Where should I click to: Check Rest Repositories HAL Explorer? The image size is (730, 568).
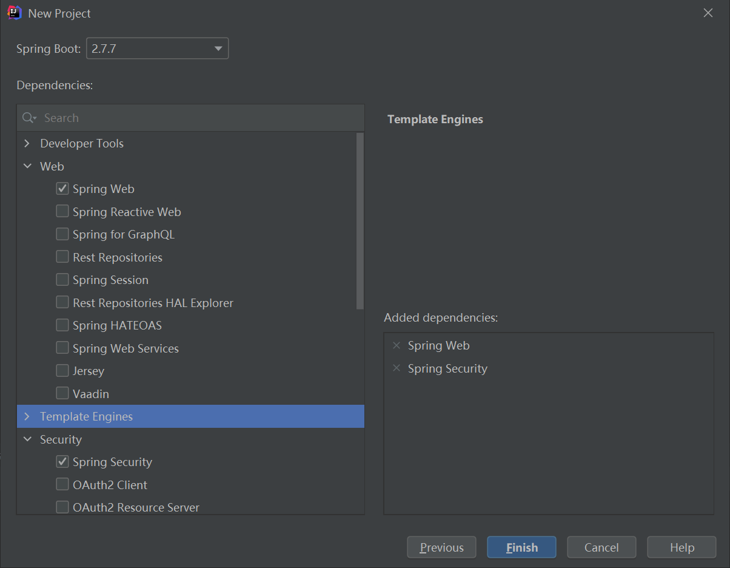pos(62,303)
